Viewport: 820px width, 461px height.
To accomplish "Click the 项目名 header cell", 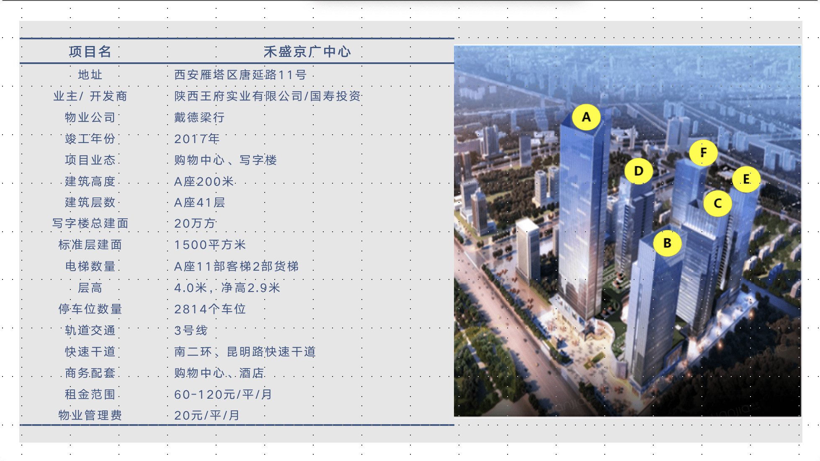I will [x=90, y=51].
